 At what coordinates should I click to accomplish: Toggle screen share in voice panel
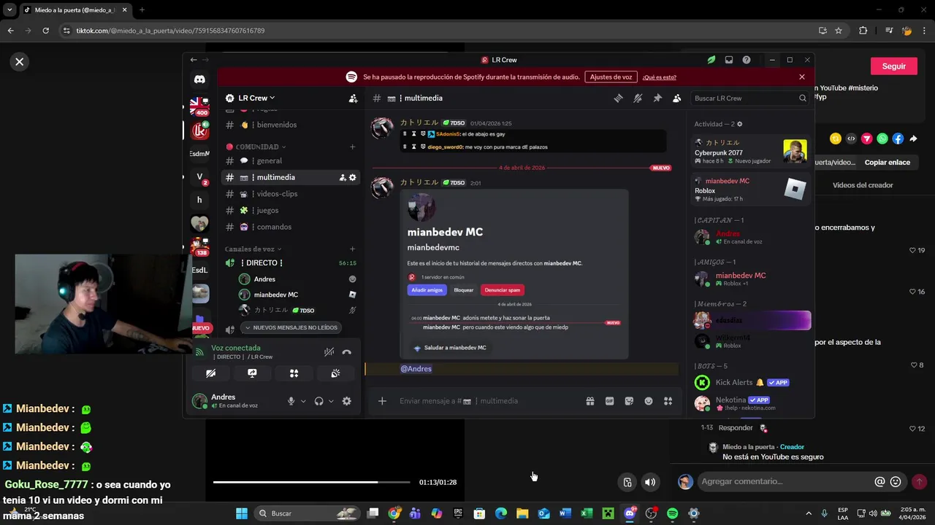click(x=252, y=373)
